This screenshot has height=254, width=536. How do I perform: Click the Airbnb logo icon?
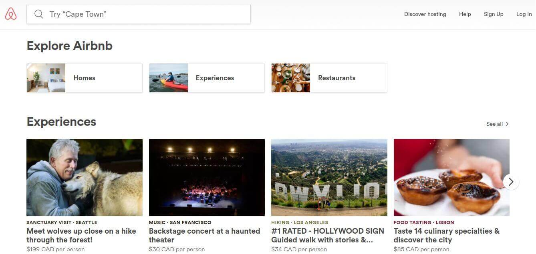click(11, 14)
